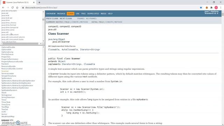
Task: Open the Chrome three-dot menu
Action: pyautogui.click(x=221, y=8)
